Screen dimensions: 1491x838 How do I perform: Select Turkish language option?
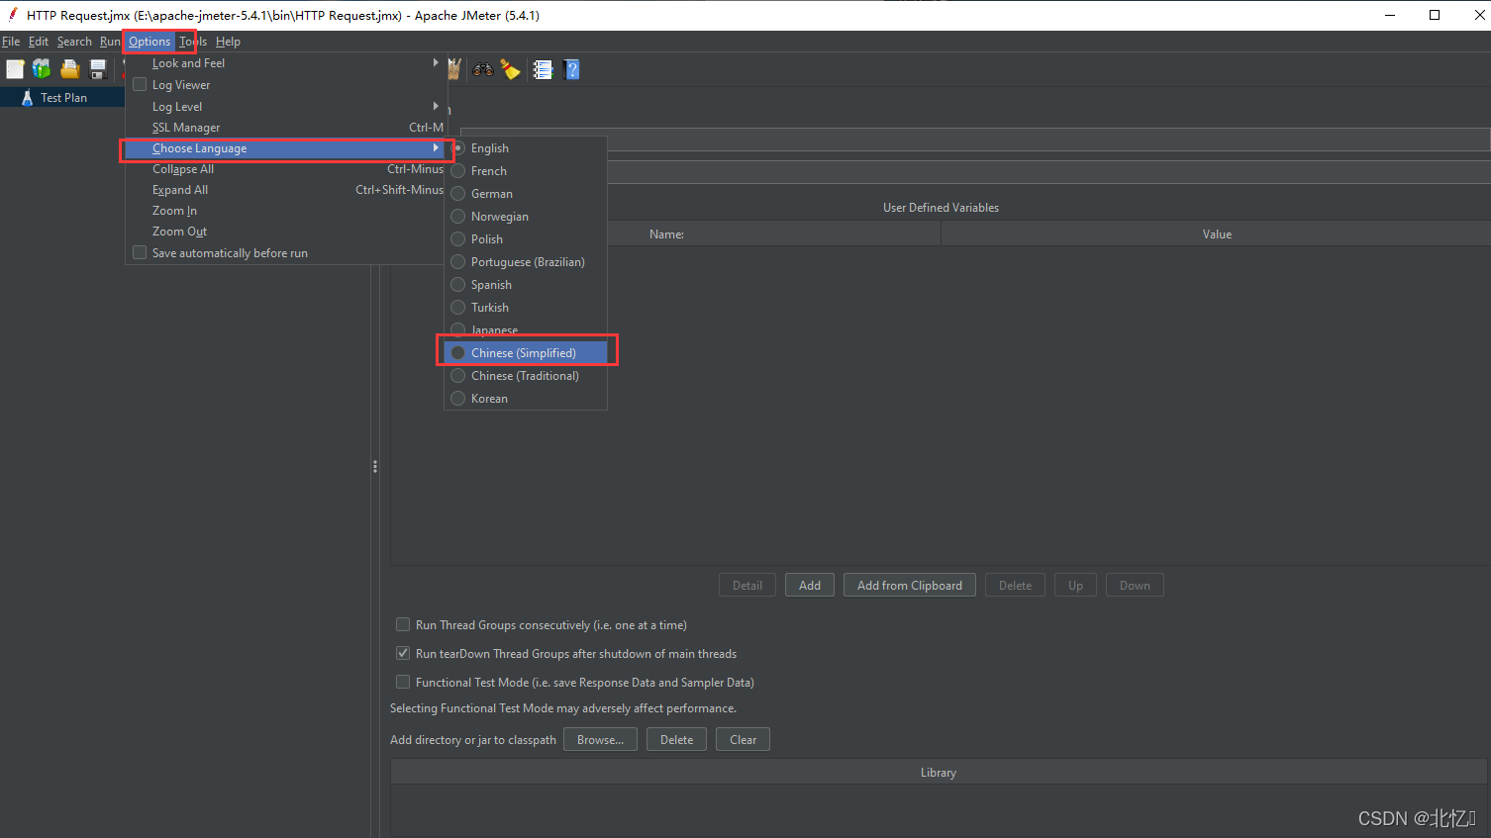(526, 308)
